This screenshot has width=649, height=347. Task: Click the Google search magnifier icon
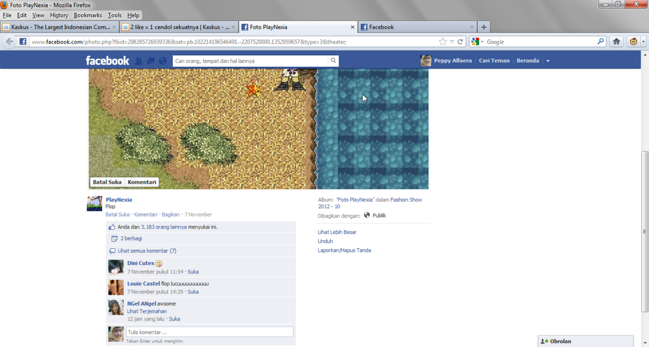click(x=600, y=42)
